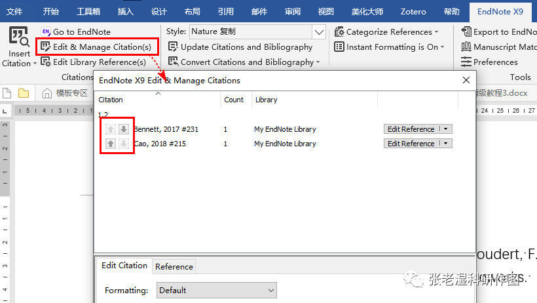Viewport: 537px width, 303px height.
Task: Open the 美化大师 ribbon tab
Action: 367,12
